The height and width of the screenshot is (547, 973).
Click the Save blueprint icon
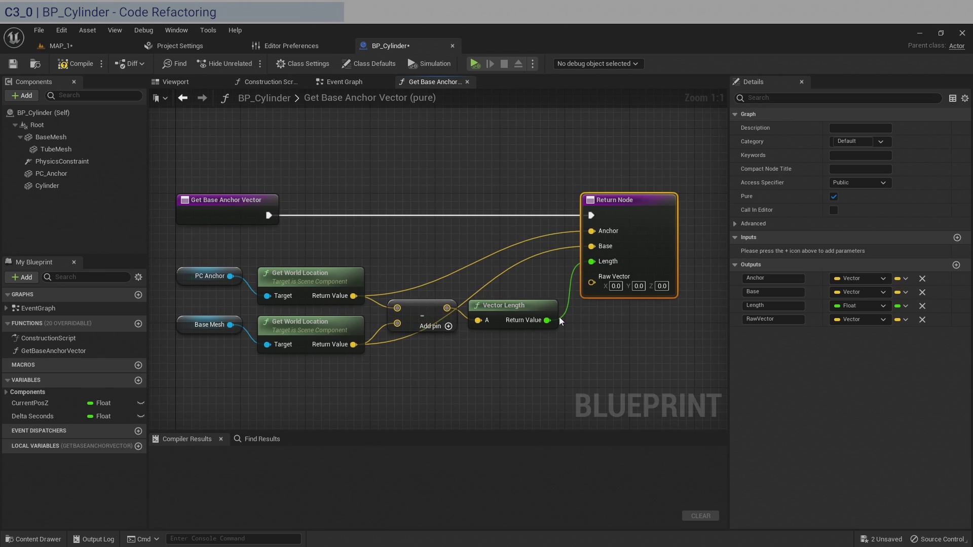click(x=13, y=64)
